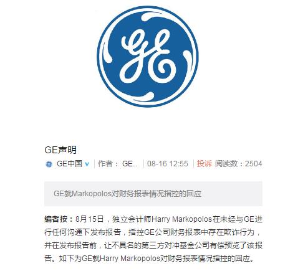Click the bold 编者按 label
303x271 pixels.
(59, 219)
